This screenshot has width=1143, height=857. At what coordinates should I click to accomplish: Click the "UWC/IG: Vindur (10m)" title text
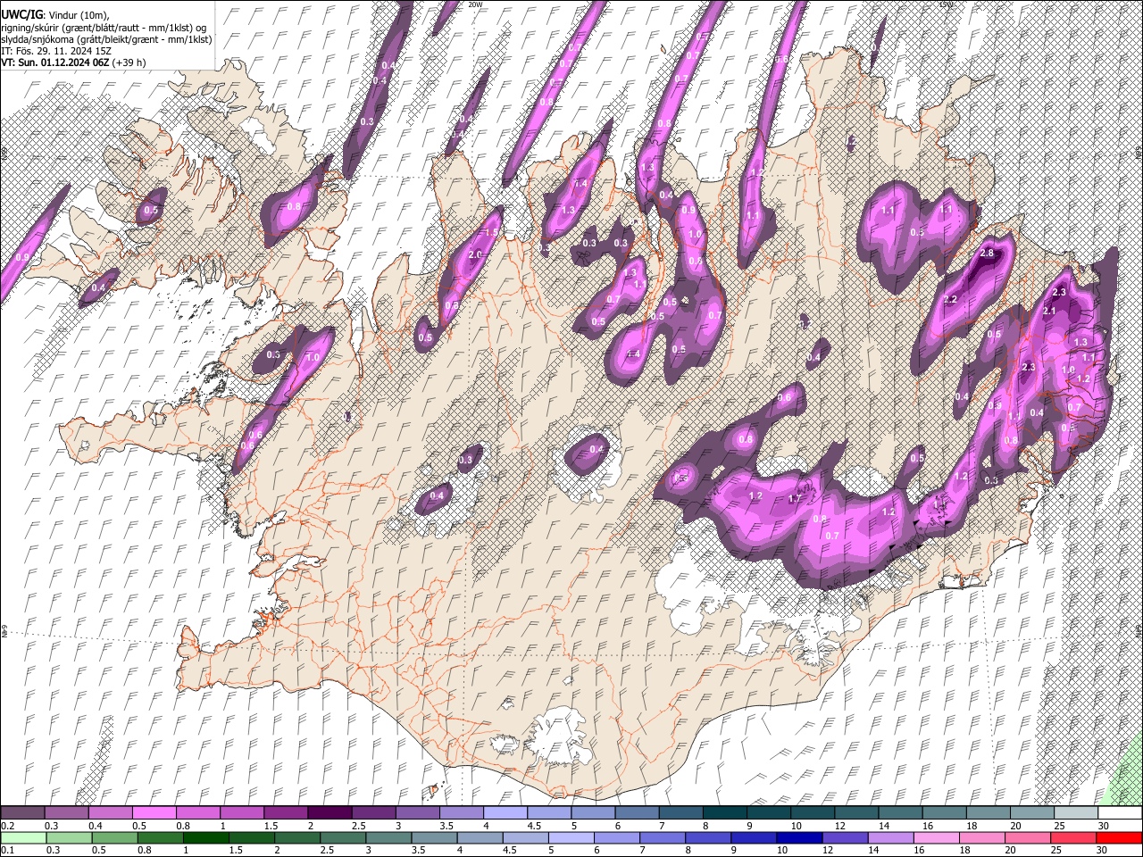point(54,15)
